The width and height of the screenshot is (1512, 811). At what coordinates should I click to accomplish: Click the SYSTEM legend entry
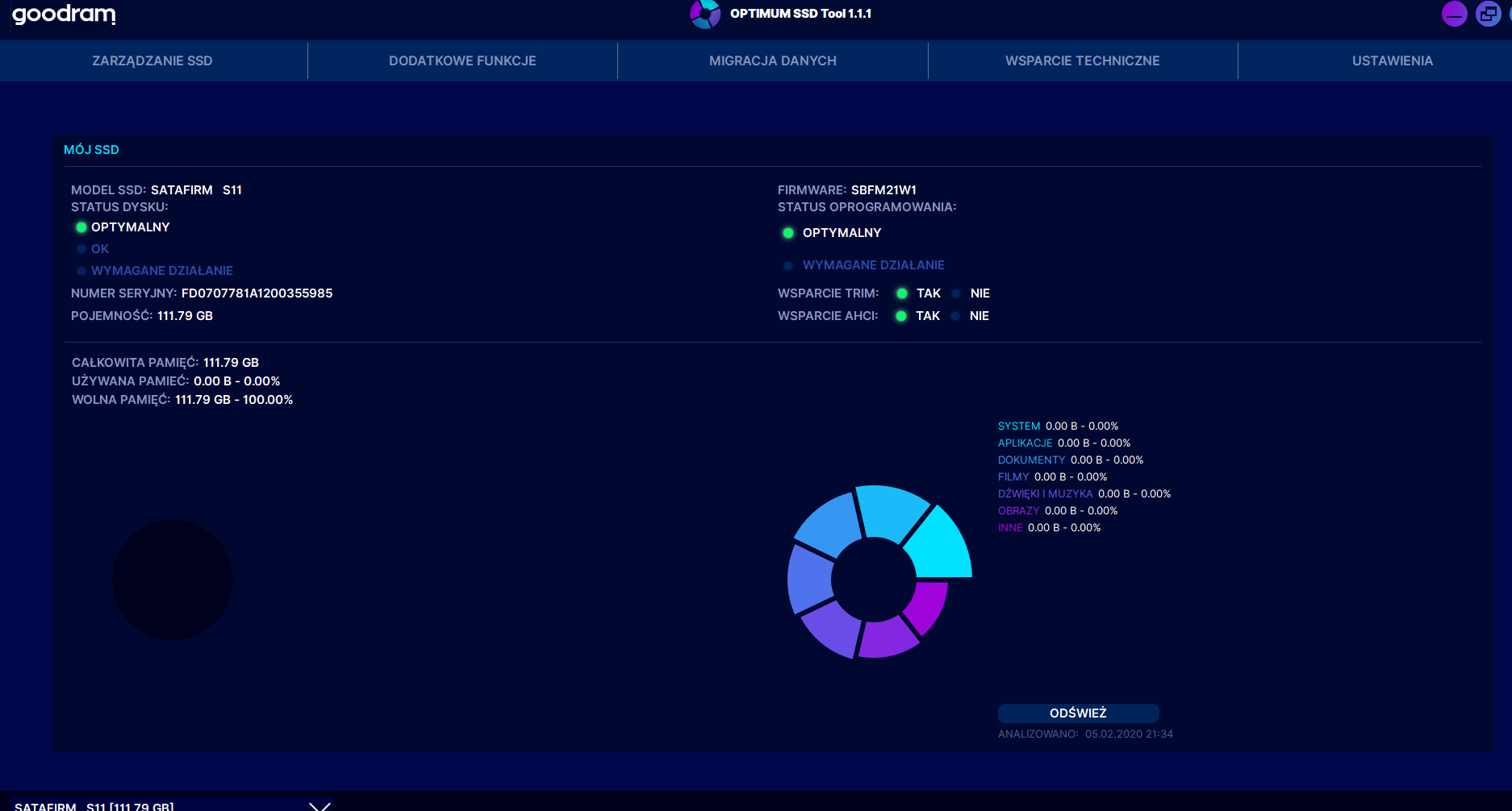[x=1058, y=426]
